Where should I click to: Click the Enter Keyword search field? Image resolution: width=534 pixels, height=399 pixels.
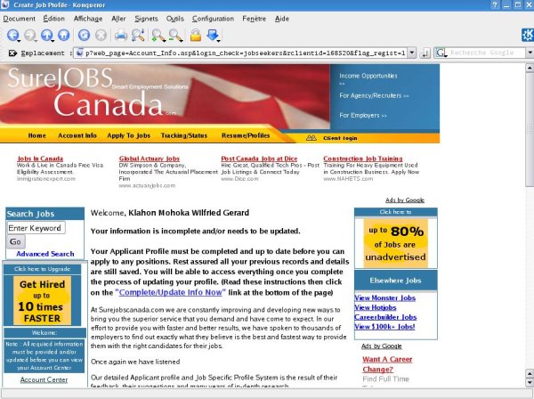point(36,228)
